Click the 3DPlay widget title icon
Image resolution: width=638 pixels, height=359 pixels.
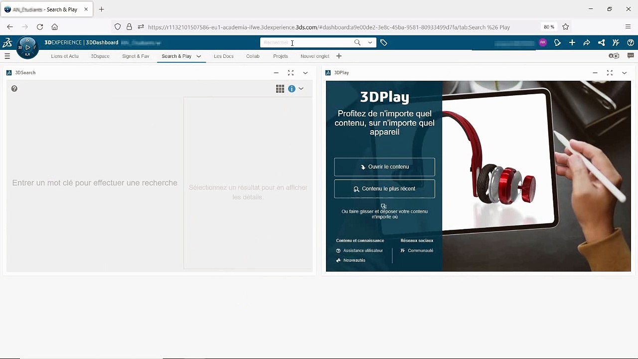pos(328,73)
